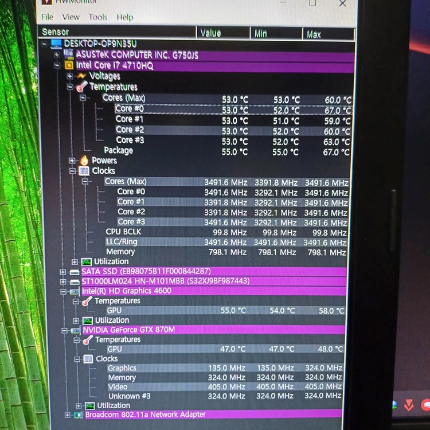This screenshot has height=430, width=430.
Task: Select the Core #3 3491.6 MHz clock row
Action: 233,222
